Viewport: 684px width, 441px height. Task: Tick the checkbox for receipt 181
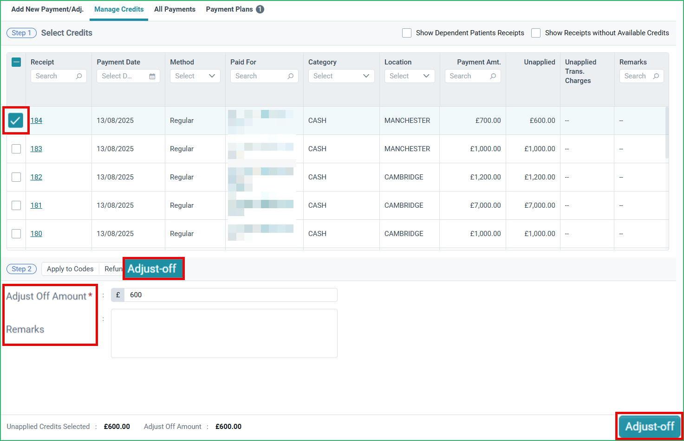16,205
